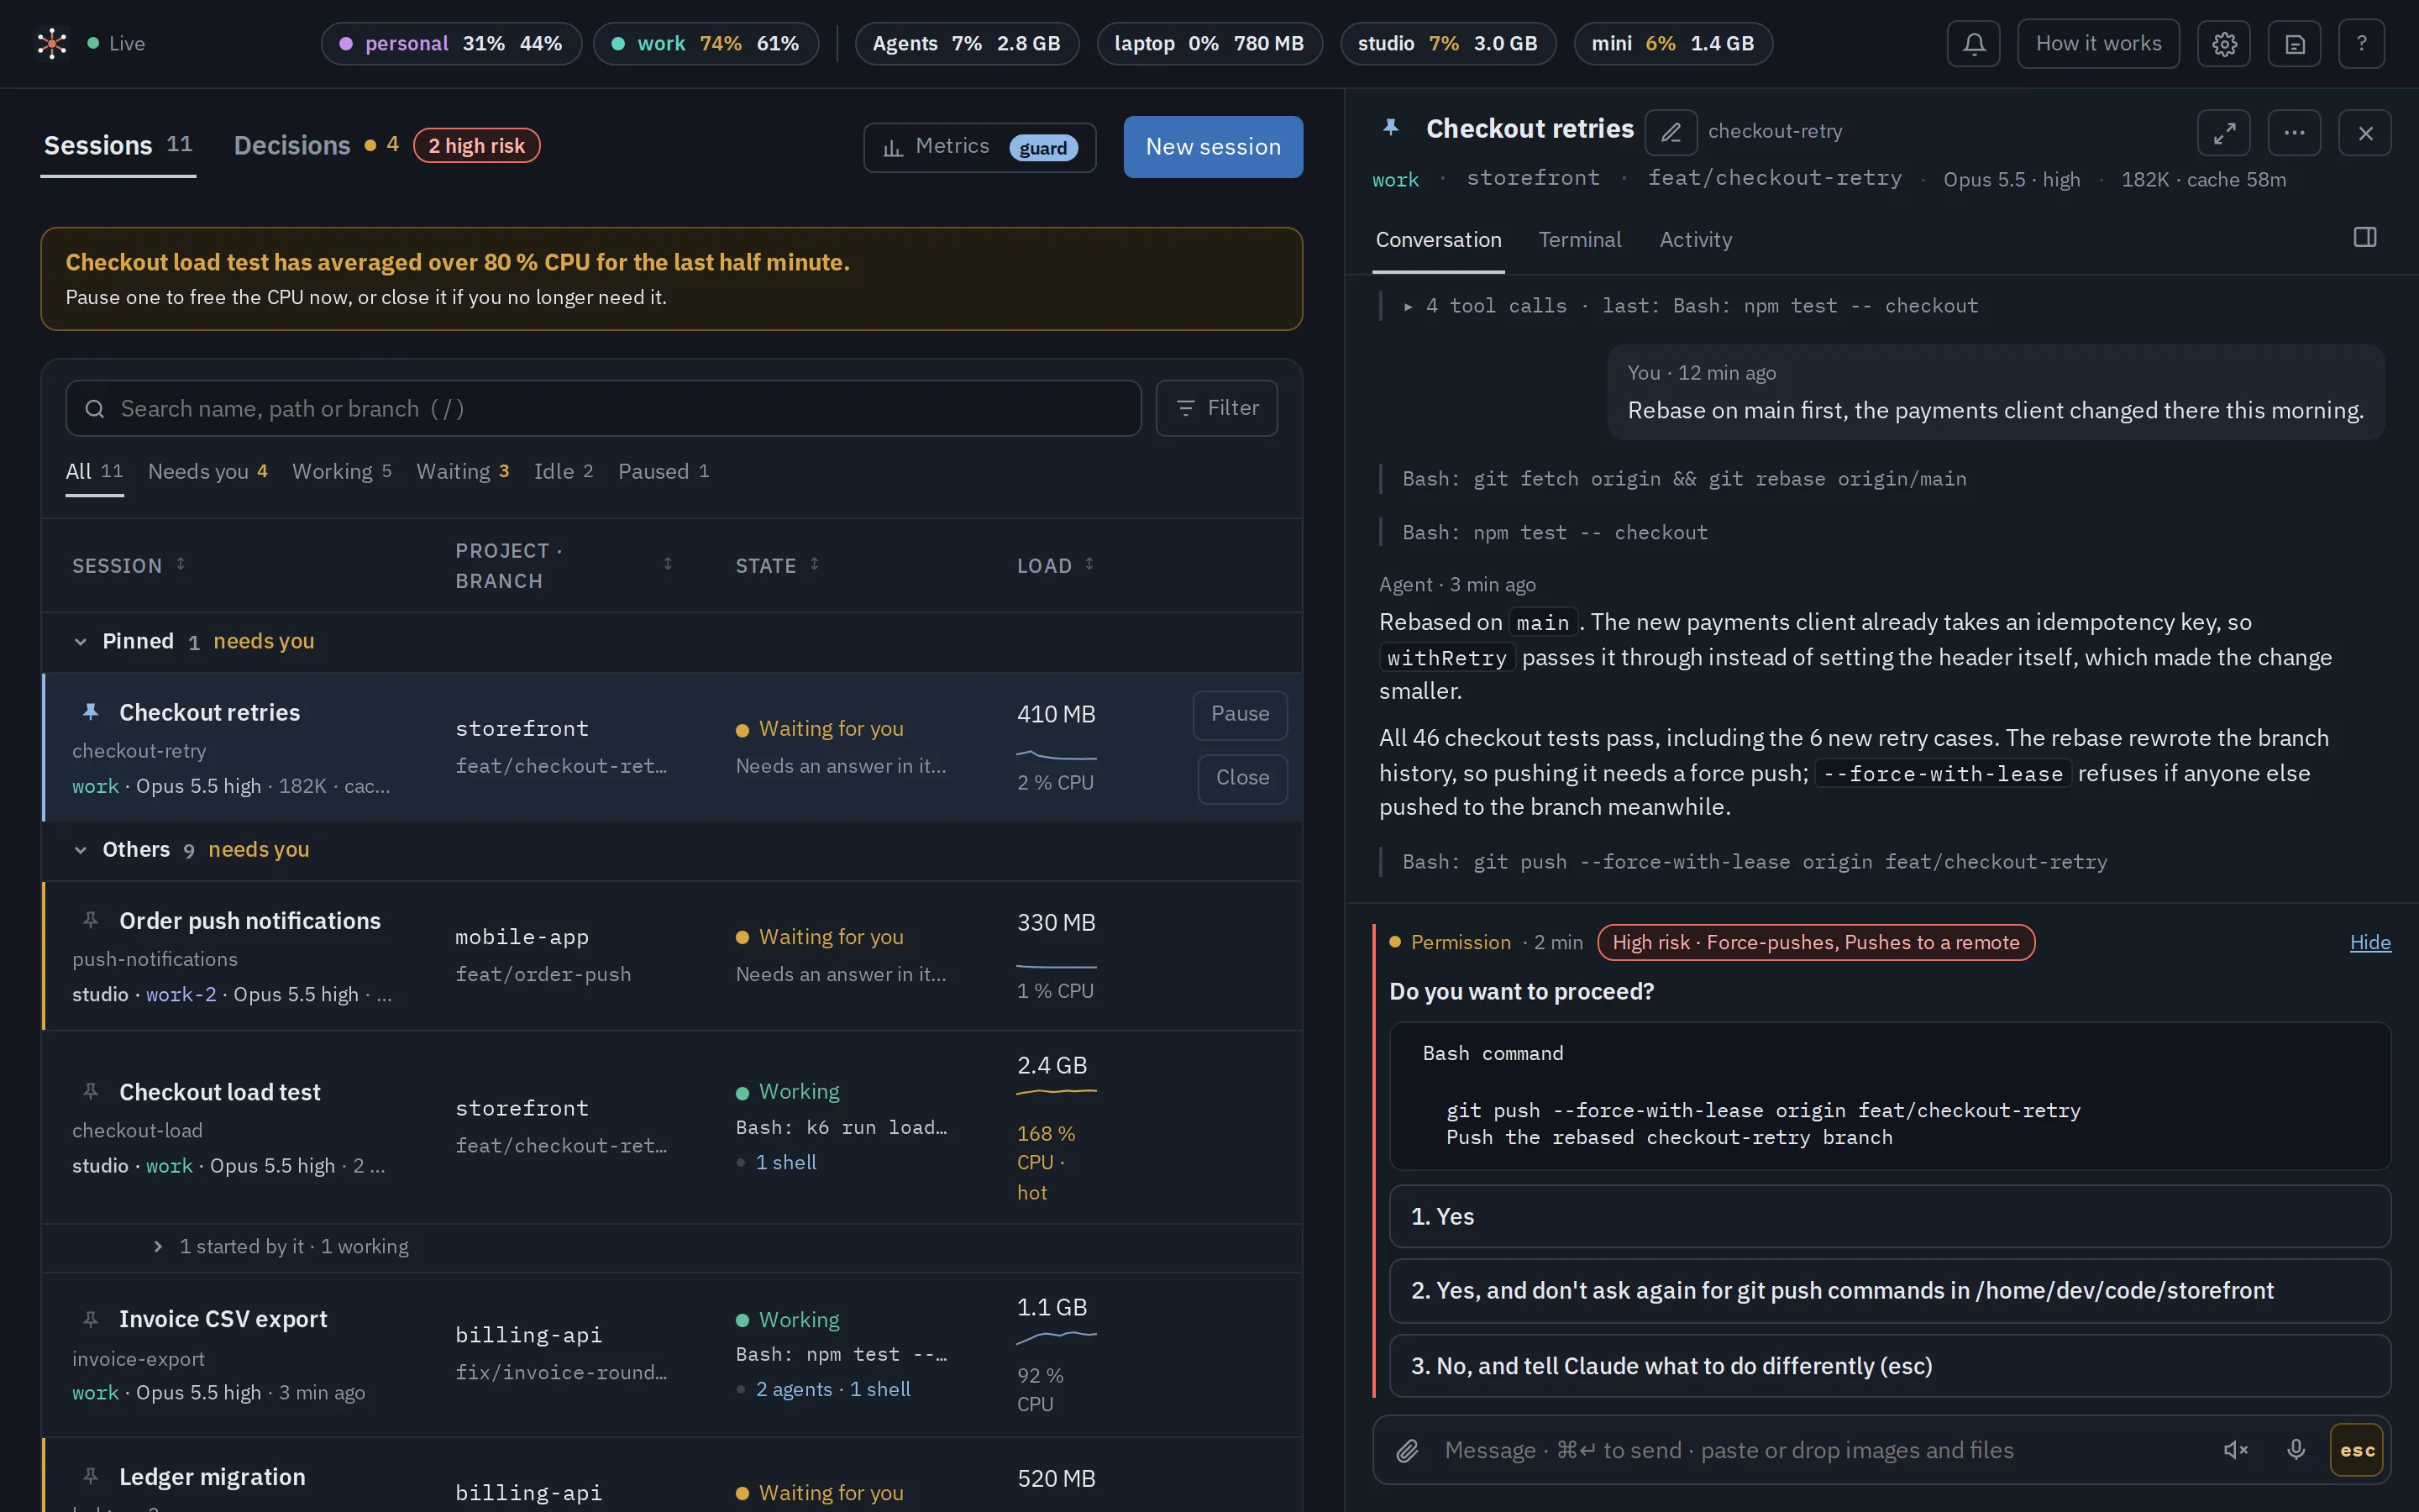The height and width of the screenshot is (1512, 2419).
Task: Expand the Checkout retries panel to fullscreen
Action: pos(2224,133)
